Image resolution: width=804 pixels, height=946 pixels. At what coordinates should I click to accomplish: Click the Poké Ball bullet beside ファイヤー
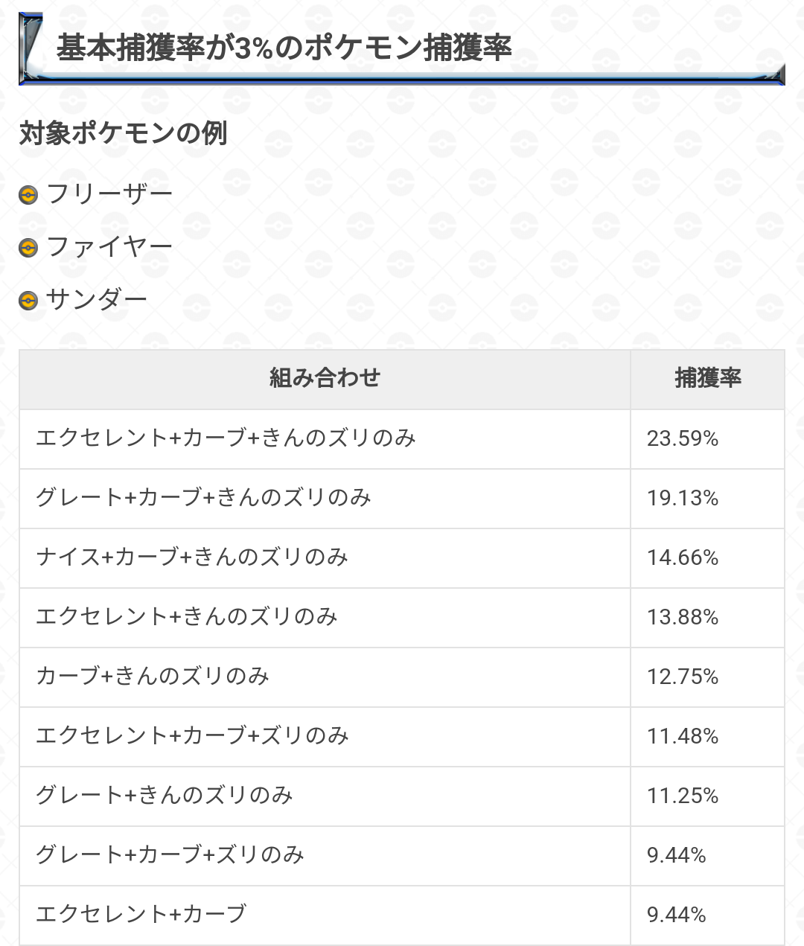(28, 247)
